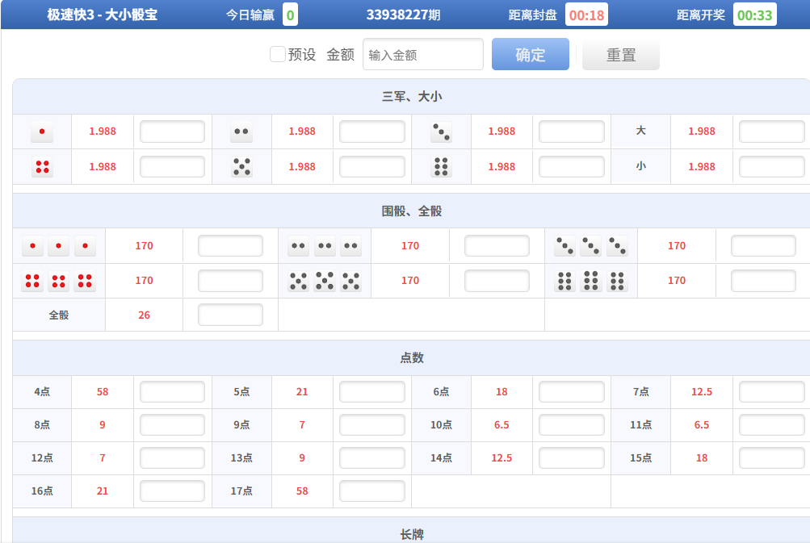Select the two-dot dice icon in 三军
This screenshot has width=810, height=543.
coord(241,132)
